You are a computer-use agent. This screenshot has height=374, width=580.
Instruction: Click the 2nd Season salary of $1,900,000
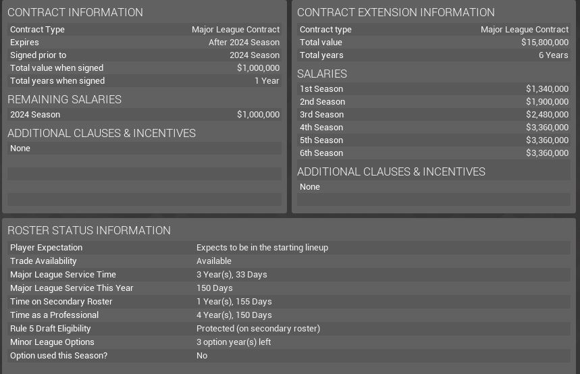click(x=547, y=101)
